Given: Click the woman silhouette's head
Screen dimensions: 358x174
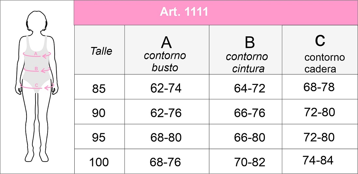Looking at the screenshot, I should click(37, 21).
